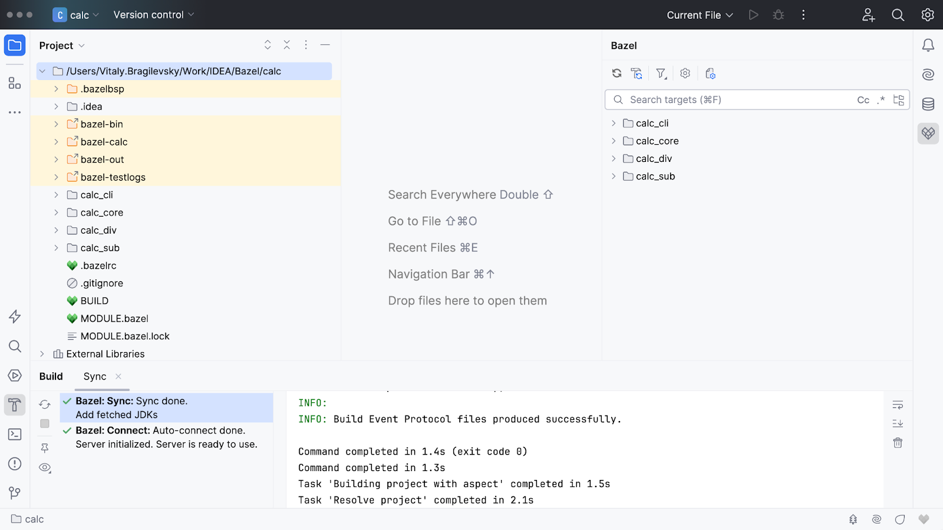Screen dimensions: 943x530
Task: Open the Bazel tool window icon
Action: (928, 134)
